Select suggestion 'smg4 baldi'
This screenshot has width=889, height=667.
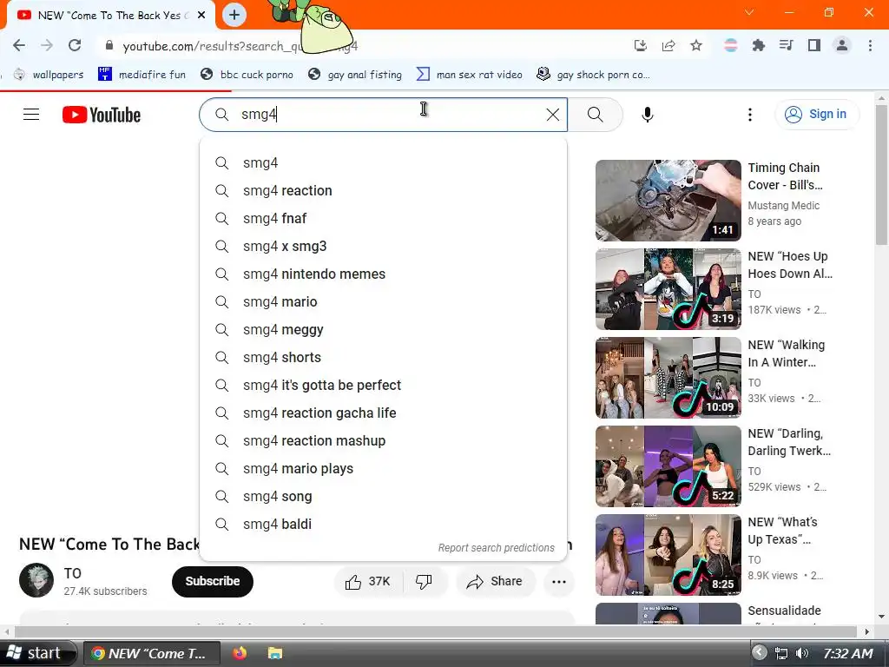(383, 524)
